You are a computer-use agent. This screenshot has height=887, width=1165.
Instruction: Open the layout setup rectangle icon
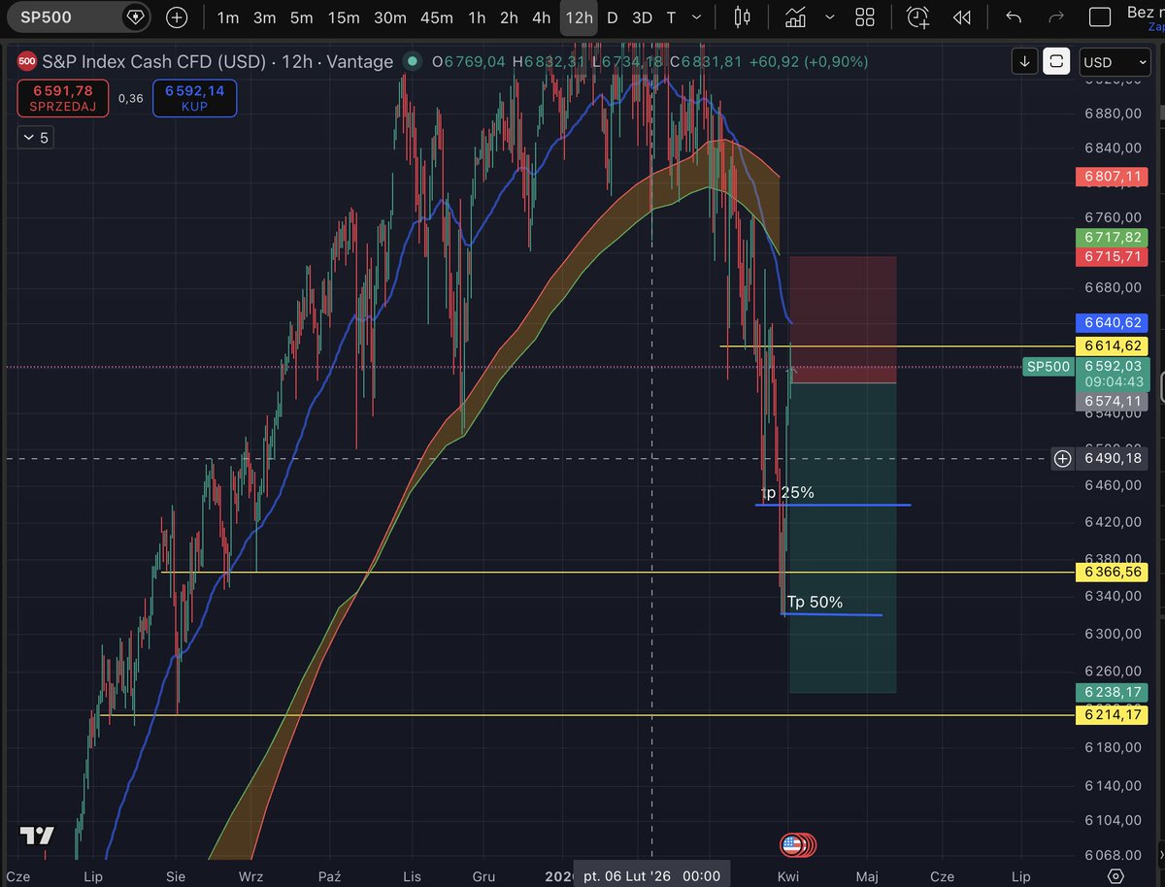point(1100,17)
